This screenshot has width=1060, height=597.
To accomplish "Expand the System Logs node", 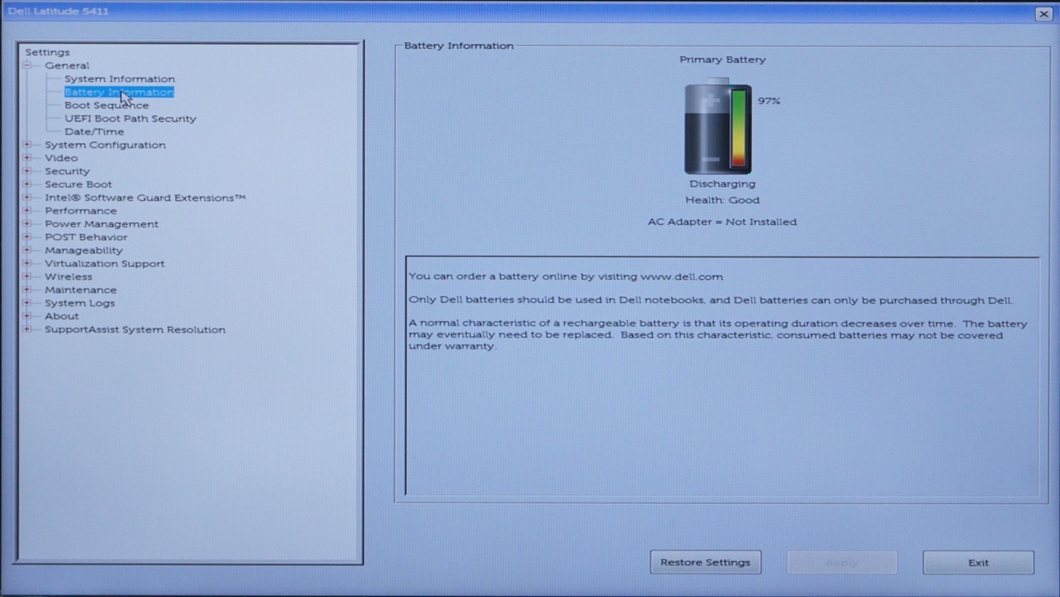I will click(x=27, y=302).
